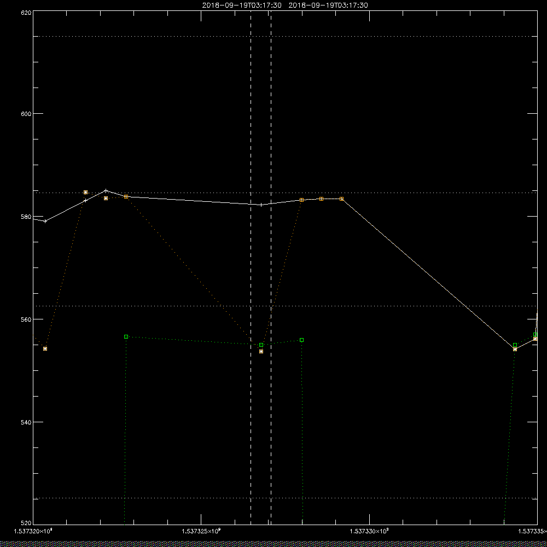Viewport: 547px width, 547px height.
Task: Click the cut-off x-axis label 1.537335
Action: point(532,531)
